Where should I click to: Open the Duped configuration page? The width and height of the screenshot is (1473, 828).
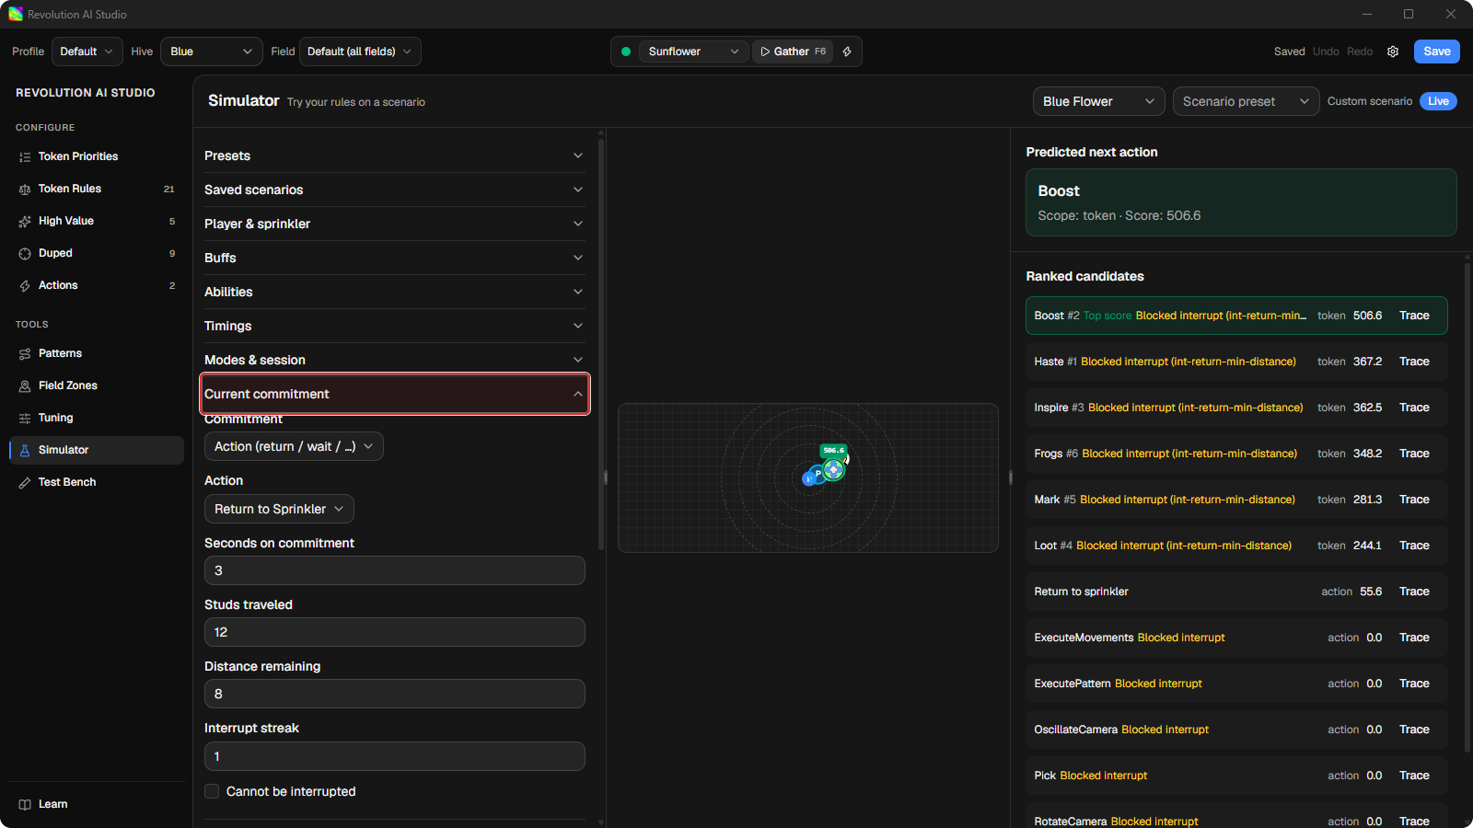tap(96, 253)
